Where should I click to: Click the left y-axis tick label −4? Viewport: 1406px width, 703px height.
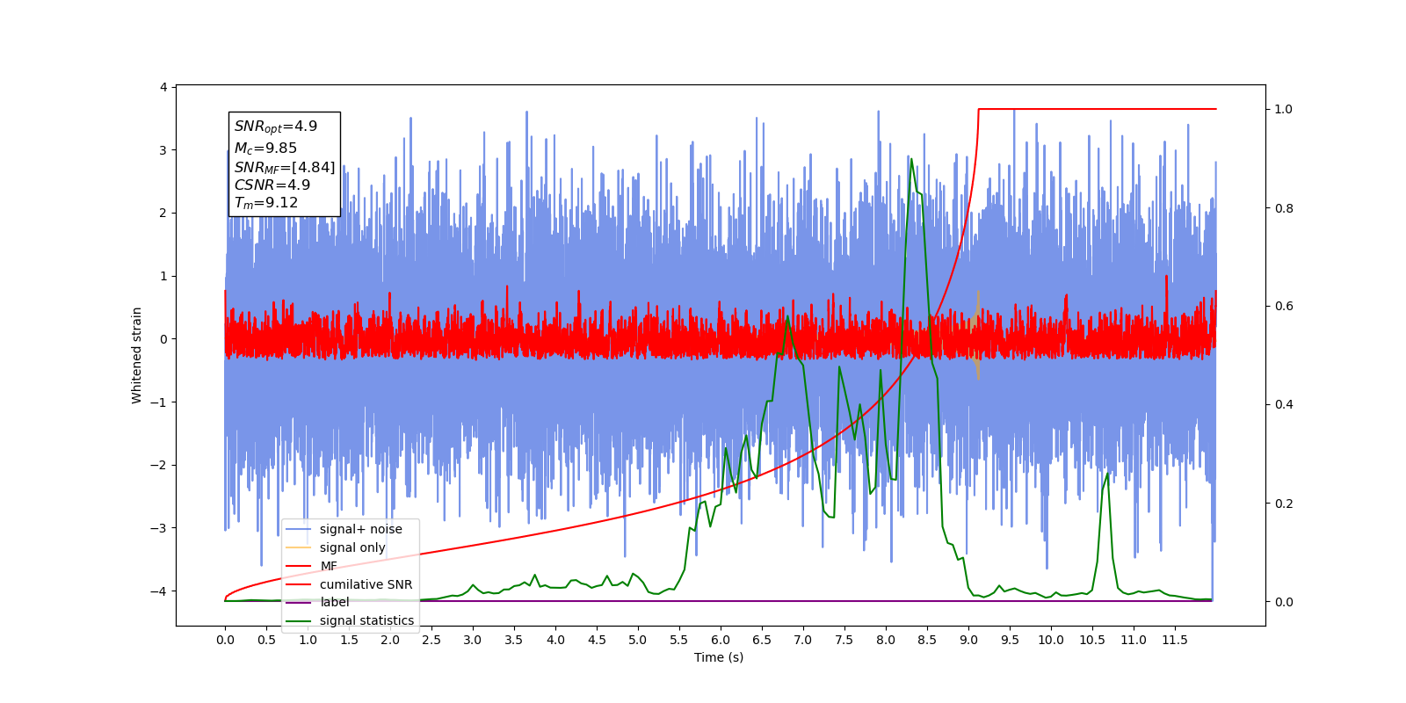(x=159, y=591)
